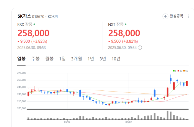Screen dimensions: 194x127
Task: Click the 05/02 date axis label
Action: coord(67,122)
